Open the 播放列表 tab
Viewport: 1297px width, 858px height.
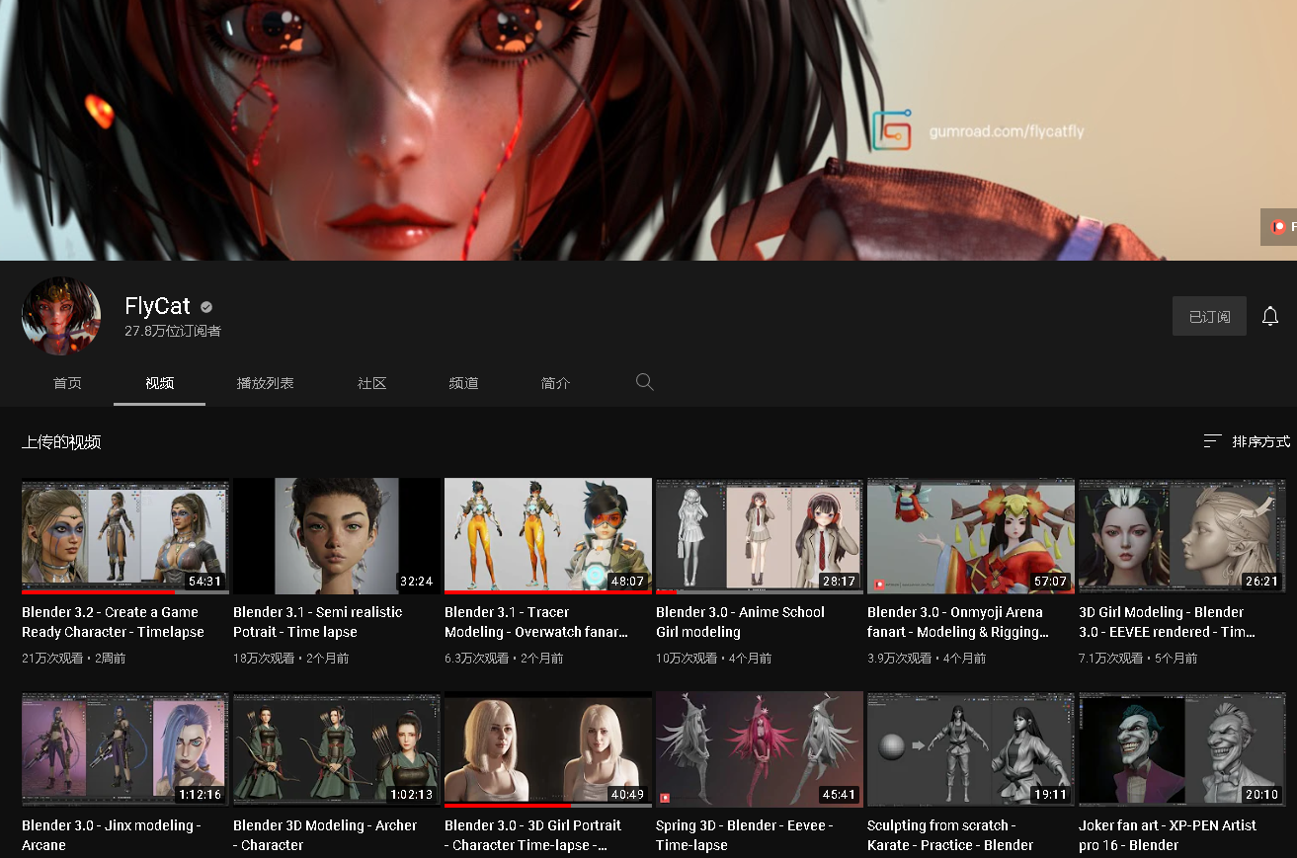266,383
